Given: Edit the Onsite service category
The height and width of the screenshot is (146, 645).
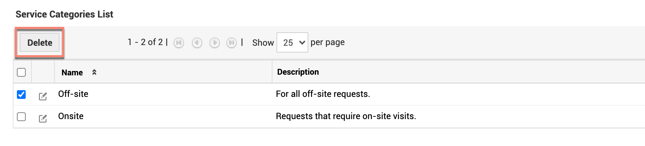Looking at the screenshot, I should click(43, 118).
